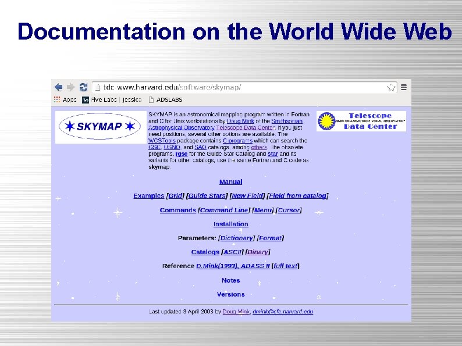
Task: Click the Notes heading
Action: click(230, 280)
